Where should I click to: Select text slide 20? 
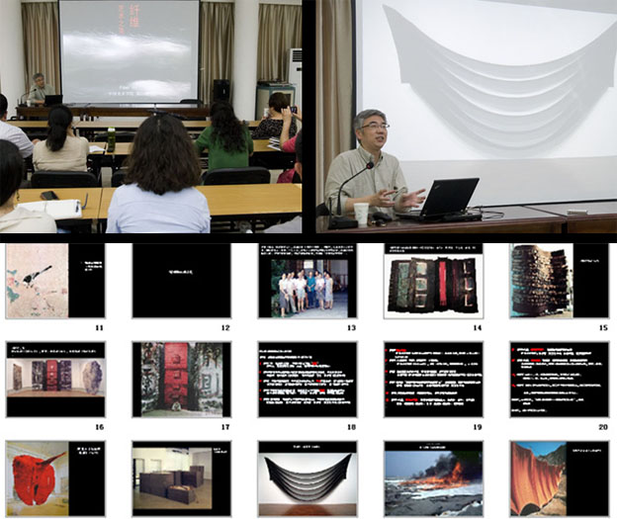tap(559, 380)
